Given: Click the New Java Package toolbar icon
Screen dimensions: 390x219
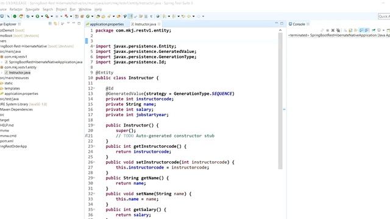Looking at the screenshot, I should click(x=82, y=16).
